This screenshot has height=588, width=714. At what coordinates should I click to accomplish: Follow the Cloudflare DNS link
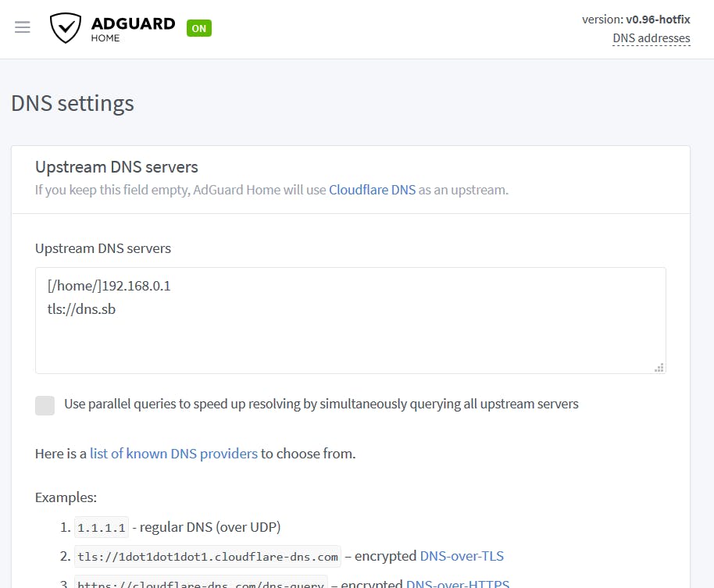[372, 190]
